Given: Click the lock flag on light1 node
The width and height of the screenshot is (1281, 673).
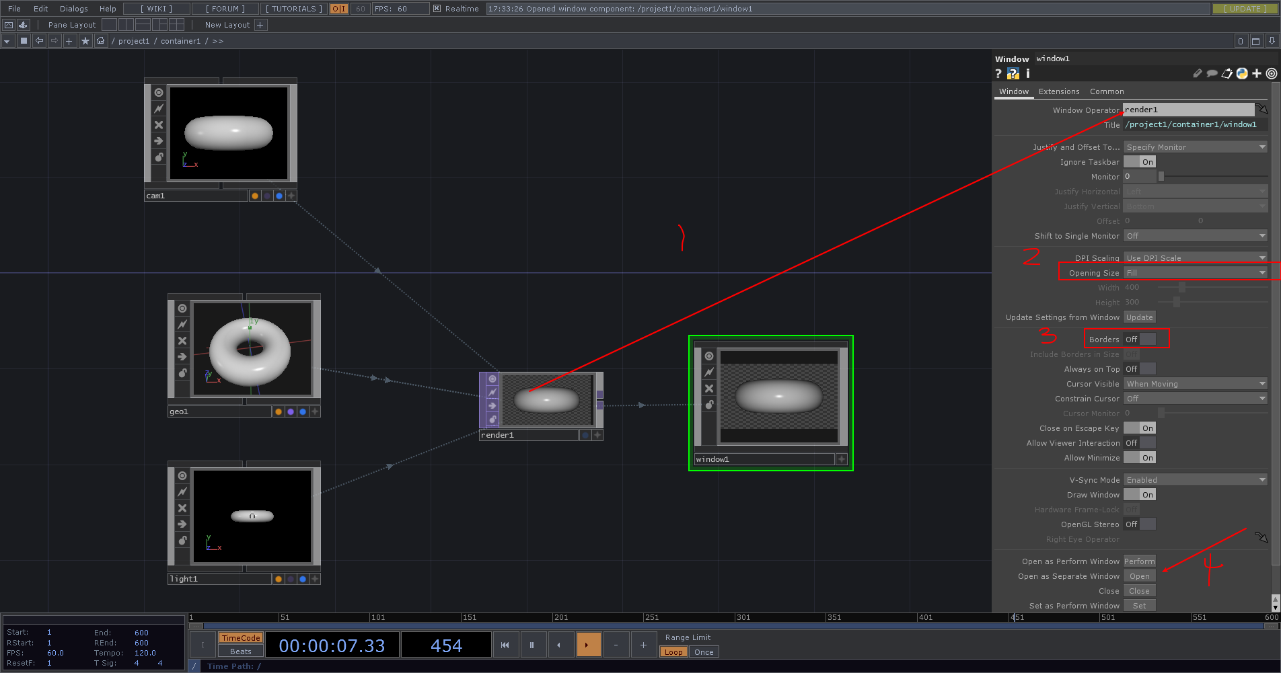Looking at the screenshot, I should pyautogui.click(x=182, y=541).
